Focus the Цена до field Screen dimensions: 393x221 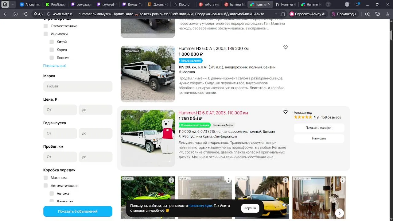(95, 110)
